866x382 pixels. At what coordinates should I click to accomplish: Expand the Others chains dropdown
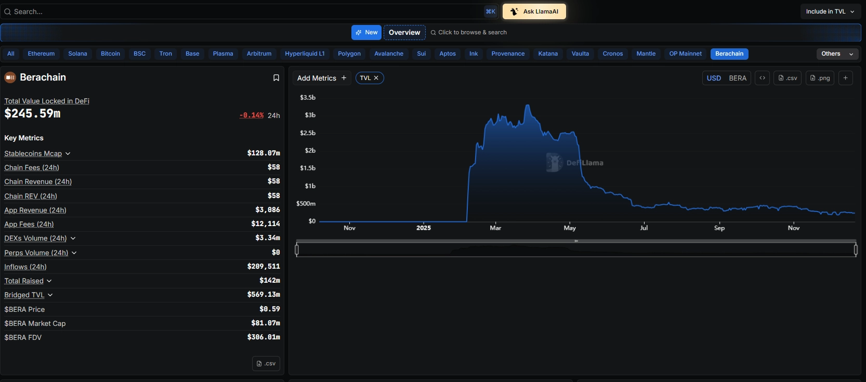click(x=837, y=54)
